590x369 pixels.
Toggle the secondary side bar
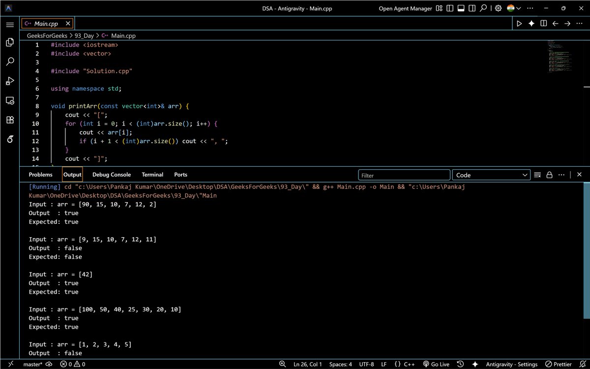(x=472, y=8)
